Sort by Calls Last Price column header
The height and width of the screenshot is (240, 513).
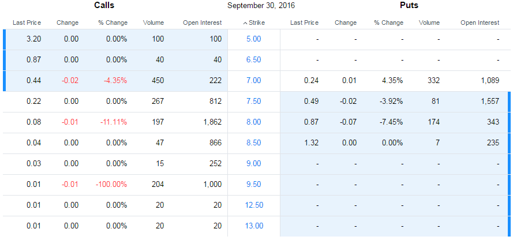[27, 23]
